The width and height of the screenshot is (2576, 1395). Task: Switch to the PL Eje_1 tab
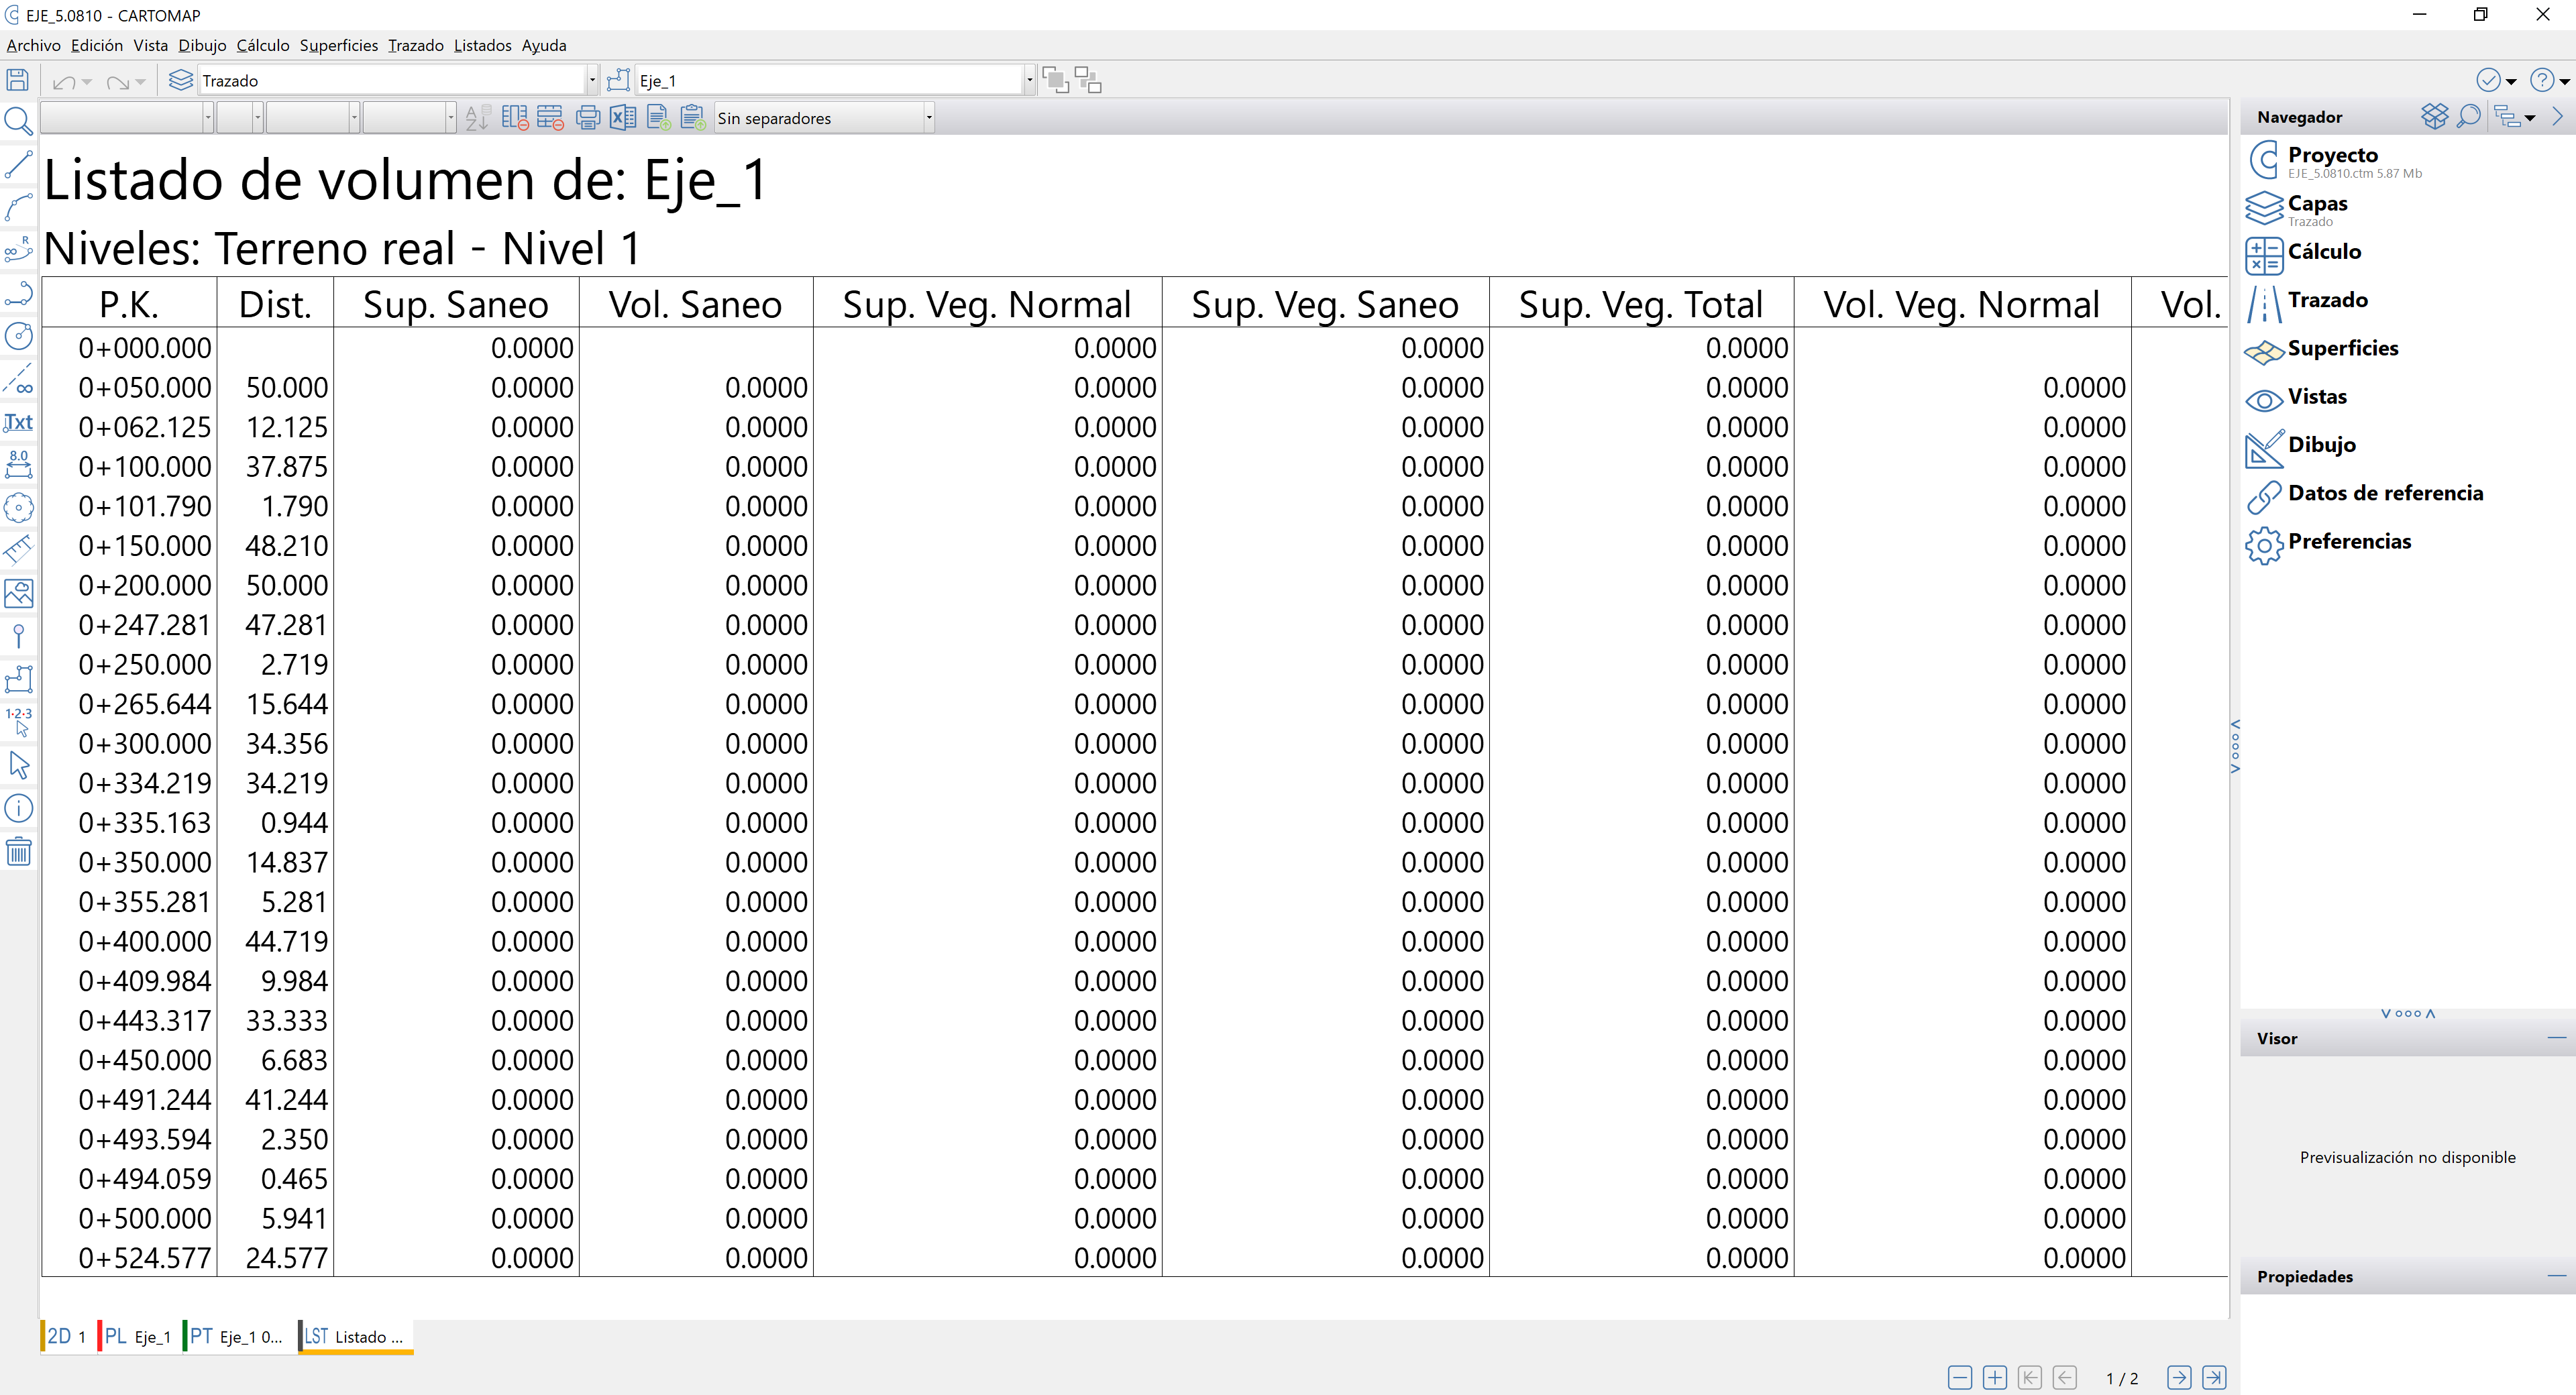137,1336
